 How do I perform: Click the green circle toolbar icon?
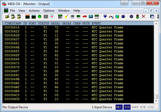tap(40, 16)
